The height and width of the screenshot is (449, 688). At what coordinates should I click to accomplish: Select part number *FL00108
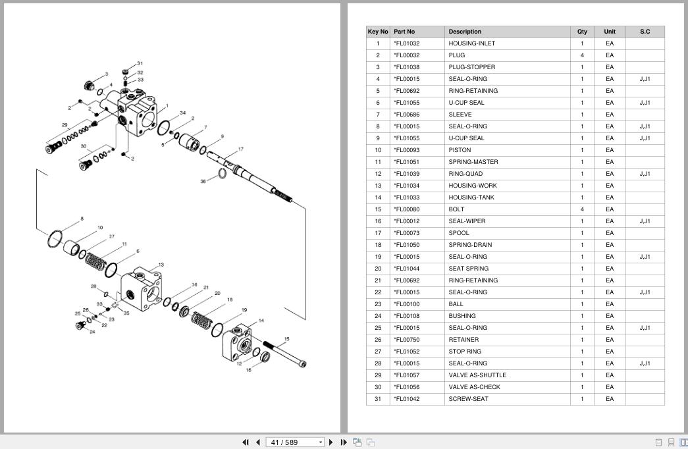point(406,316)
